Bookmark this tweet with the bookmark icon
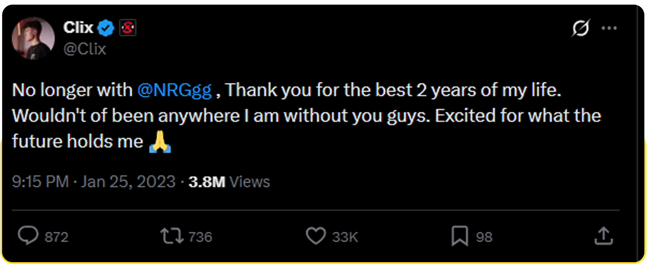Screen dimensions: 650x272 tap(459, 236)
